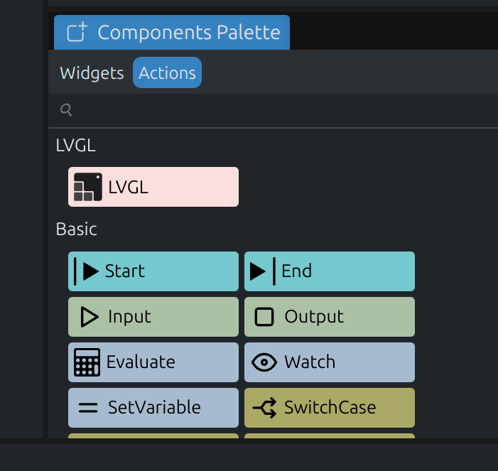The image size is (498, 471).
Task: Switch to the Widgets tab
Action: pyautogui.click(x=92, y=72)
